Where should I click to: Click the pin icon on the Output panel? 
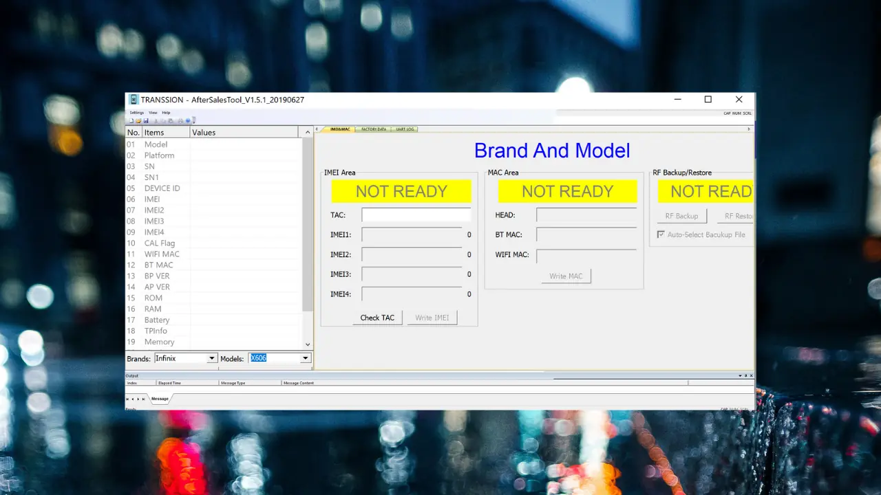[746, 375]
